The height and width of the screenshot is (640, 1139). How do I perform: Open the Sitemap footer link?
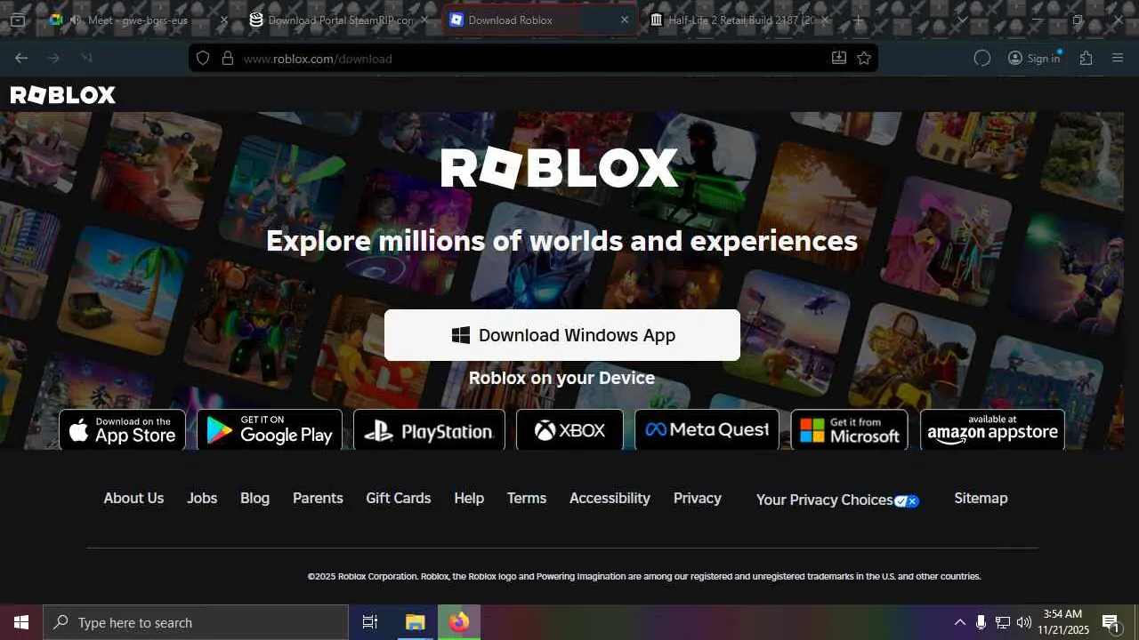981,499
